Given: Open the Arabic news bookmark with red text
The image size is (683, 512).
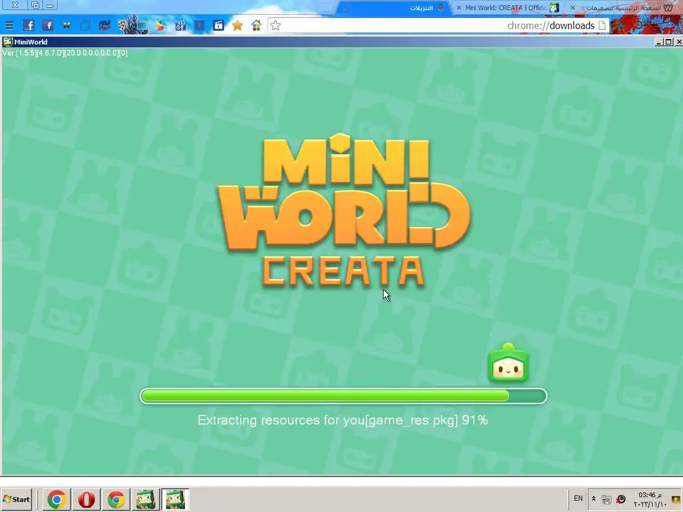Looking at the screenshot, I should coord(104,25).
